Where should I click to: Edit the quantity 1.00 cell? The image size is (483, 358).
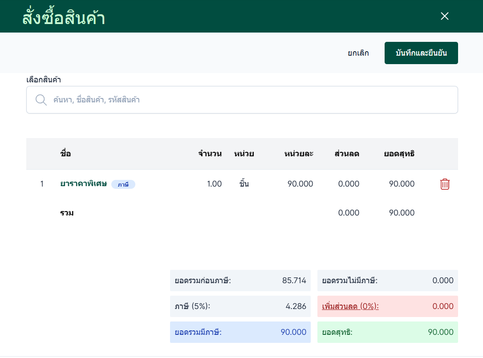[x=214, y=184]
